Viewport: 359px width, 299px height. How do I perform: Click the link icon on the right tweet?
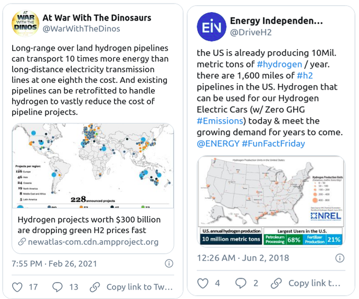click(277, 283)
